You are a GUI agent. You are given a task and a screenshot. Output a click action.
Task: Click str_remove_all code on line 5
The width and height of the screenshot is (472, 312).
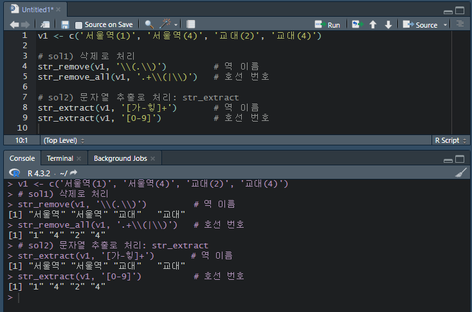tap(118, 77)
